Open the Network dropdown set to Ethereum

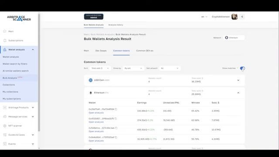[234, 38]
